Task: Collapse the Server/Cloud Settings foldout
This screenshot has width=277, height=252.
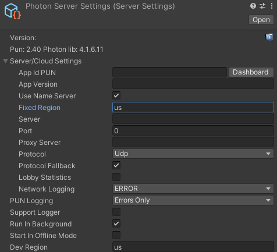Action: click(x=5, y=61)
